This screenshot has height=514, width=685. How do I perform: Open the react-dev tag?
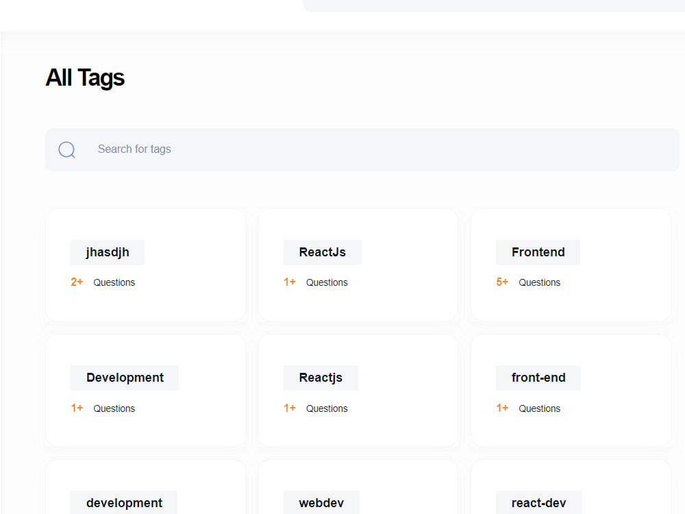point(538,502)
